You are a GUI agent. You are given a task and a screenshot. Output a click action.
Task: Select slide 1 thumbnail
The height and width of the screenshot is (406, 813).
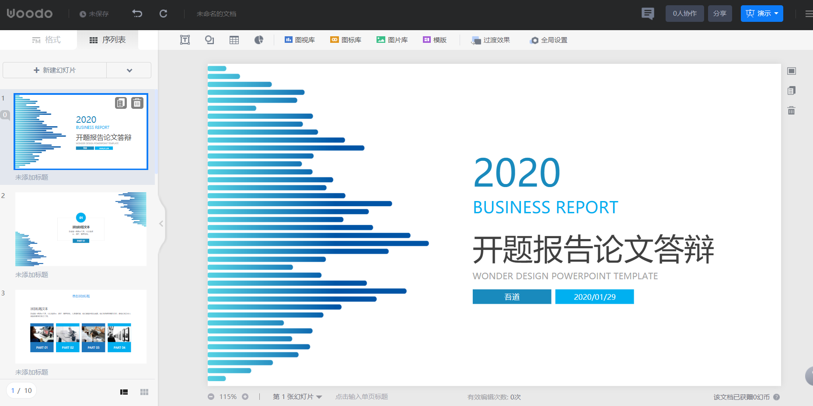(81, 132)
